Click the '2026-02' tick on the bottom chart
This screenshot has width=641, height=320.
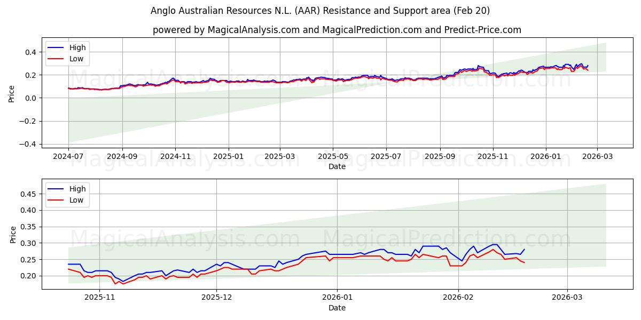[459, 298]
